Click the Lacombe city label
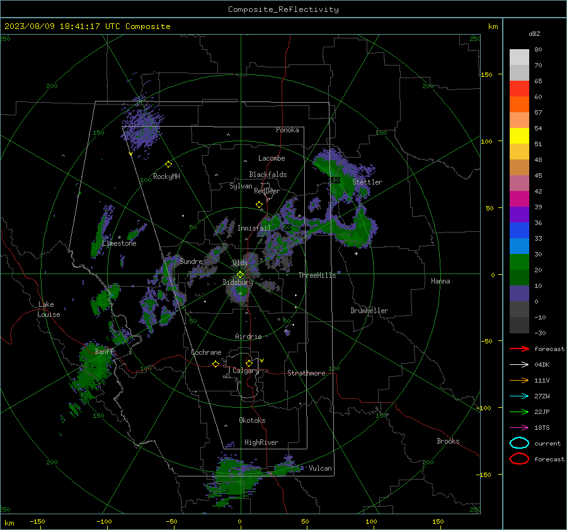This screenshot has height=530, width=567. [272, 158]
